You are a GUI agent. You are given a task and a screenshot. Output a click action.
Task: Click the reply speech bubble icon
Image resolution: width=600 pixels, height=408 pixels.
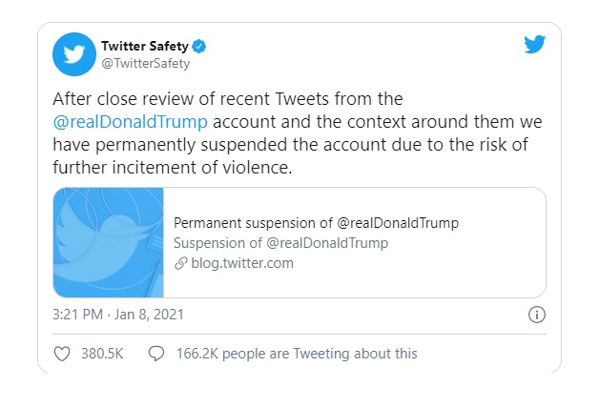pyautogui.click(x=156, y=354)
